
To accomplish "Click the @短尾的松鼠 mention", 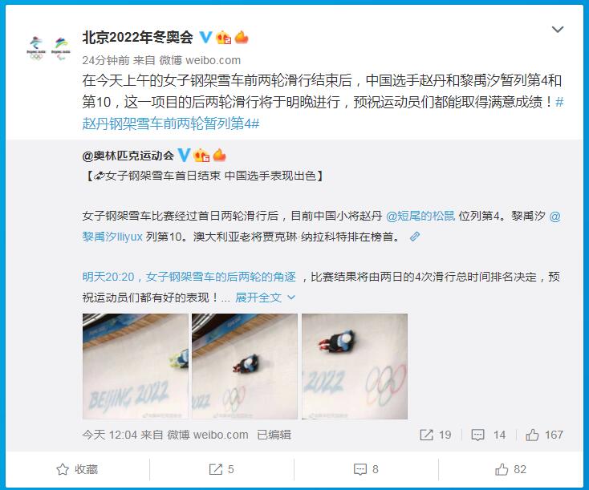I will coord(420,216).
